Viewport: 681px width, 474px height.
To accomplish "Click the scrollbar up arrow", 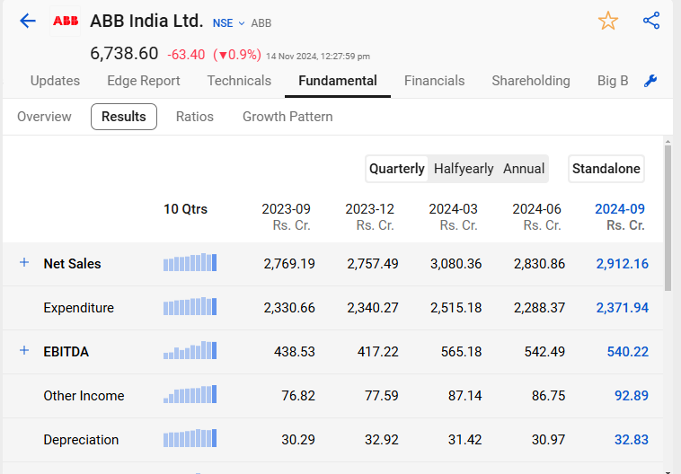I will (668, 142).
